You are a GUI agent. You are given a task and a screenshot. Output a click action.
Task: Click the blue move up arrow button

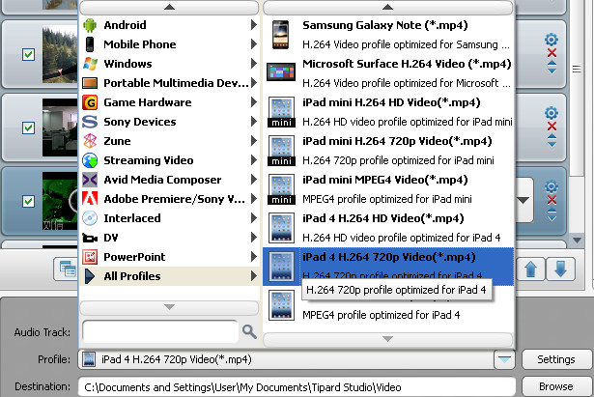click(530, 269)
